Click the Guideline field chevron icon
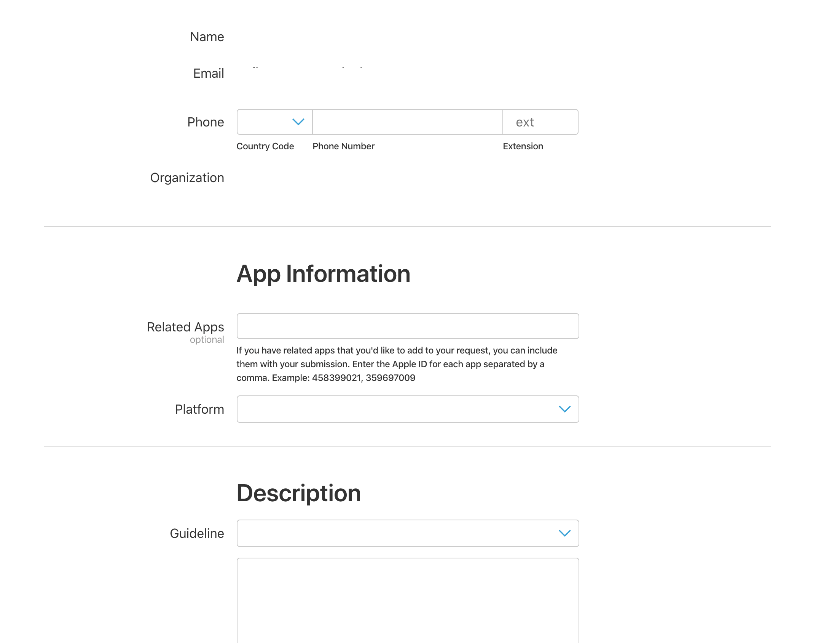Viewport: 813px width, 643px height. (565, 533)
